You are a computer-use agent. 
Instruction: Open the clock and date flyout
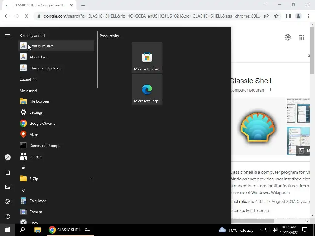coord(289,230)
